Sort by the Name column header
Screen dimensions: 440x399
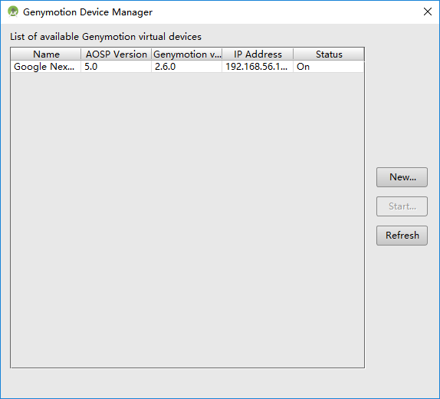(x=46, y=54)
